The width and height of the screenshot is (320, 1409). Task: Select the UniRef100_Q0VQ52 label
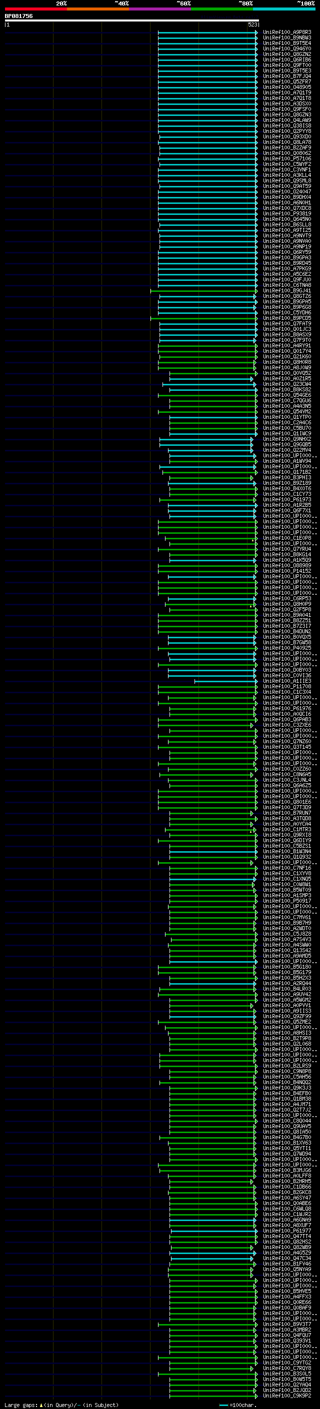pos(287,373)
